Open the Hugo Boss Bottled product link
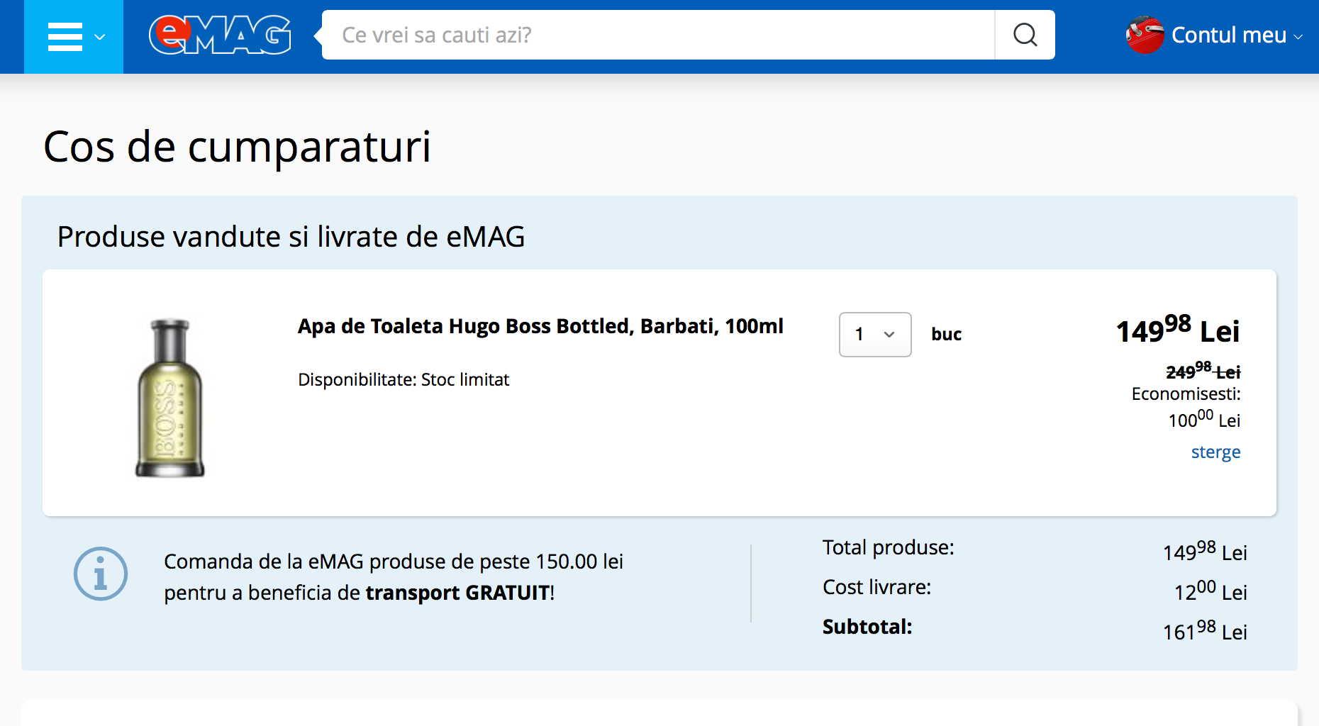 click(x=540, y=326)
